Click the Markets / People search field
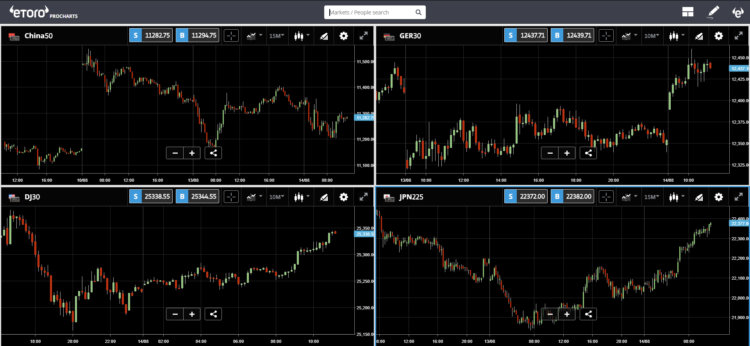 [371, 12]
